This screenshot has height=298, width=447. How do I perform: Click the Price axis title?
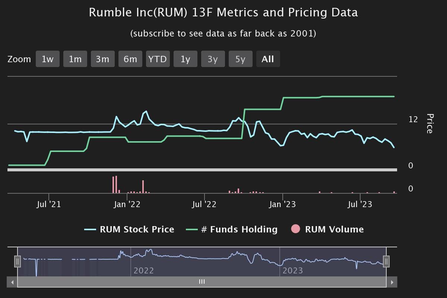tap(429, 124)
